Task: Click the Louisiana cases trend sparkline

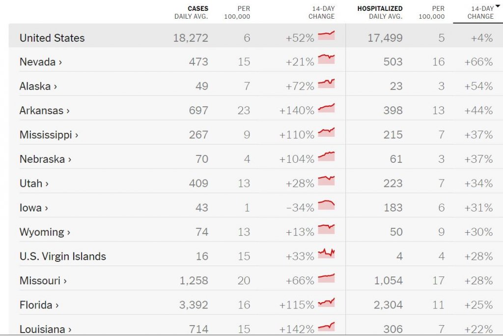Action: click(x=326, y=326)
